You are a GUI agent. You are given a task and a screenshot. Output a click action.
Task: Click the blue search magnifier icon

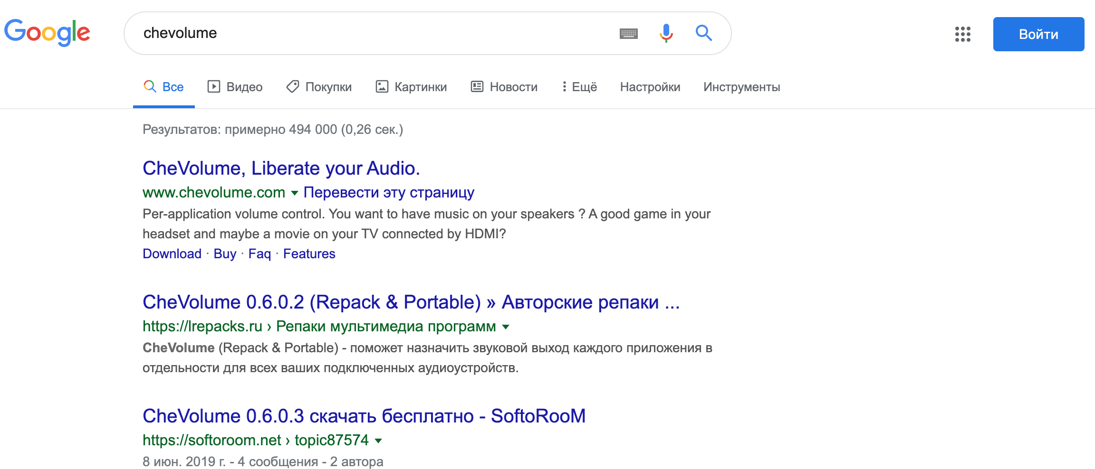pyautogui.click(x=703, y=33)
